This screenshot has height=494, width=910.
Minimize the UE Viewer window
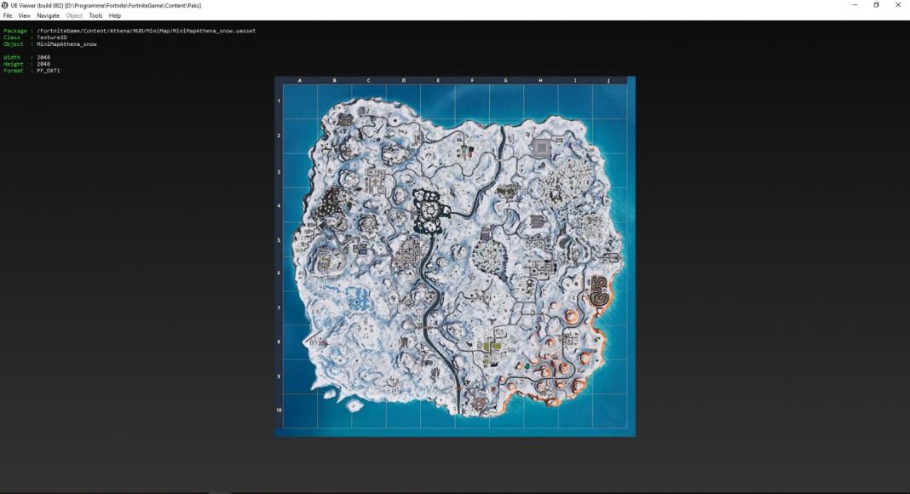[855, 5]
